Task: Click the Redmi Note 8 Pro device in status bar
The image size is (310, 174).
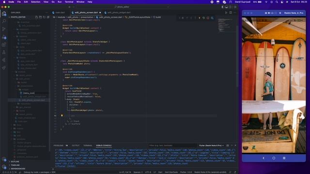Action: pos(211,172)
